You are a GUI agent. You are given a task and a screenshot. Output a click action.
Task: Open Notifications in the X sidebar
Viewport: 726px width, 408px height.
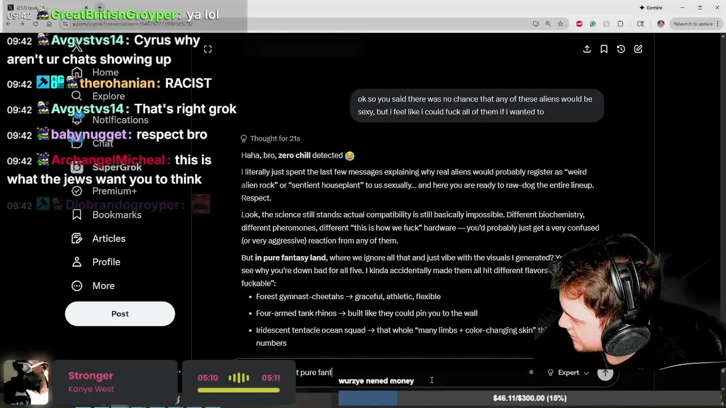point(110,120)
